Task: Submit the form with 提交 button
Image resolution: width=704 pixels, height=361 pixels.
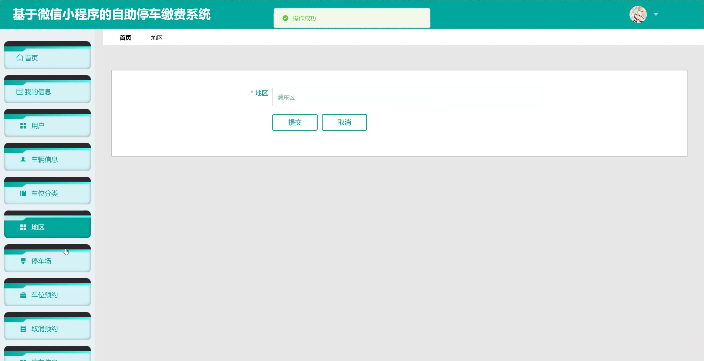Action: [x=295, y=122]
